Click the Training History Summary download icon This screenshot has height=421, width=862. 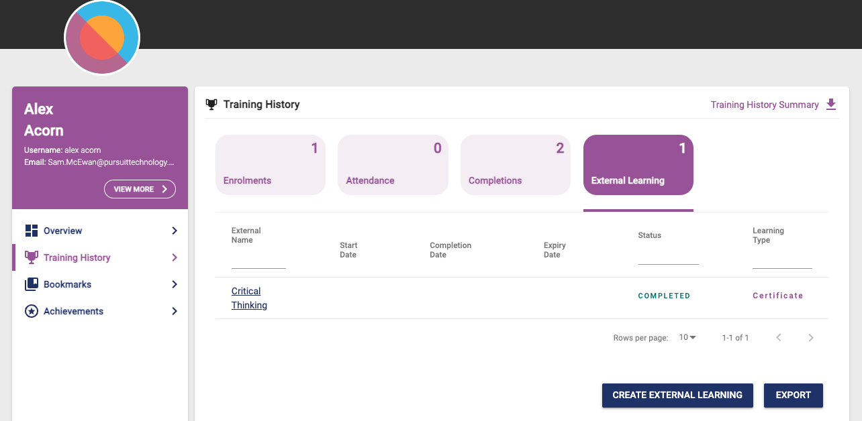point(831,105)
